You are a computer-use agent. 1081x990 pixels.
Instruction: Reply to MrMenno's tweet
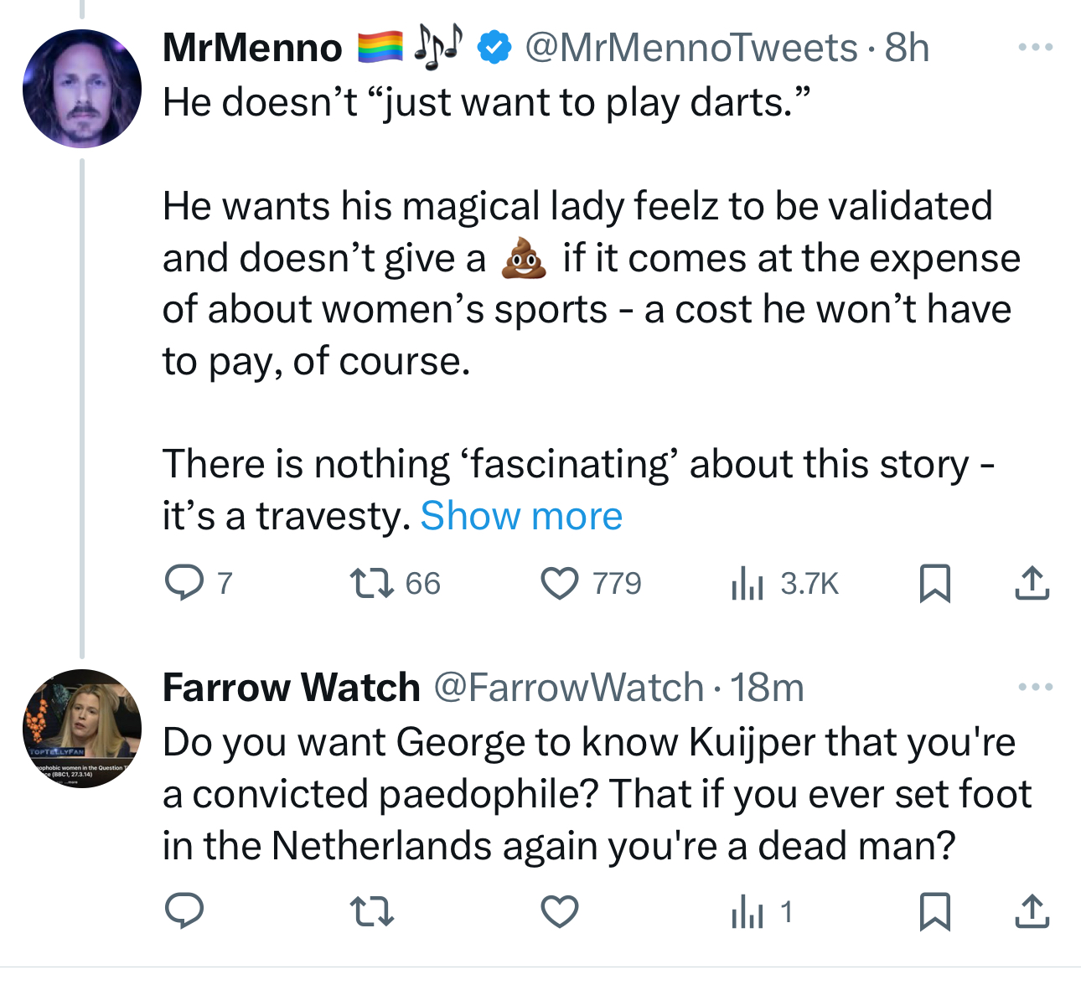[184, 583]
